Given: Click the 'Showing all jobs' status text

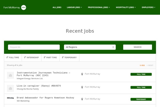Looking at the screenshot, I should point(14,65).
